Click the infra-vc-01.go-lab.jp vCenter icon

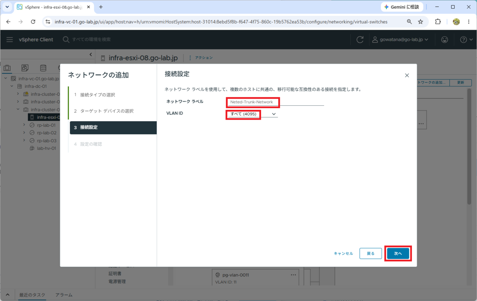[x=13, y=79]
